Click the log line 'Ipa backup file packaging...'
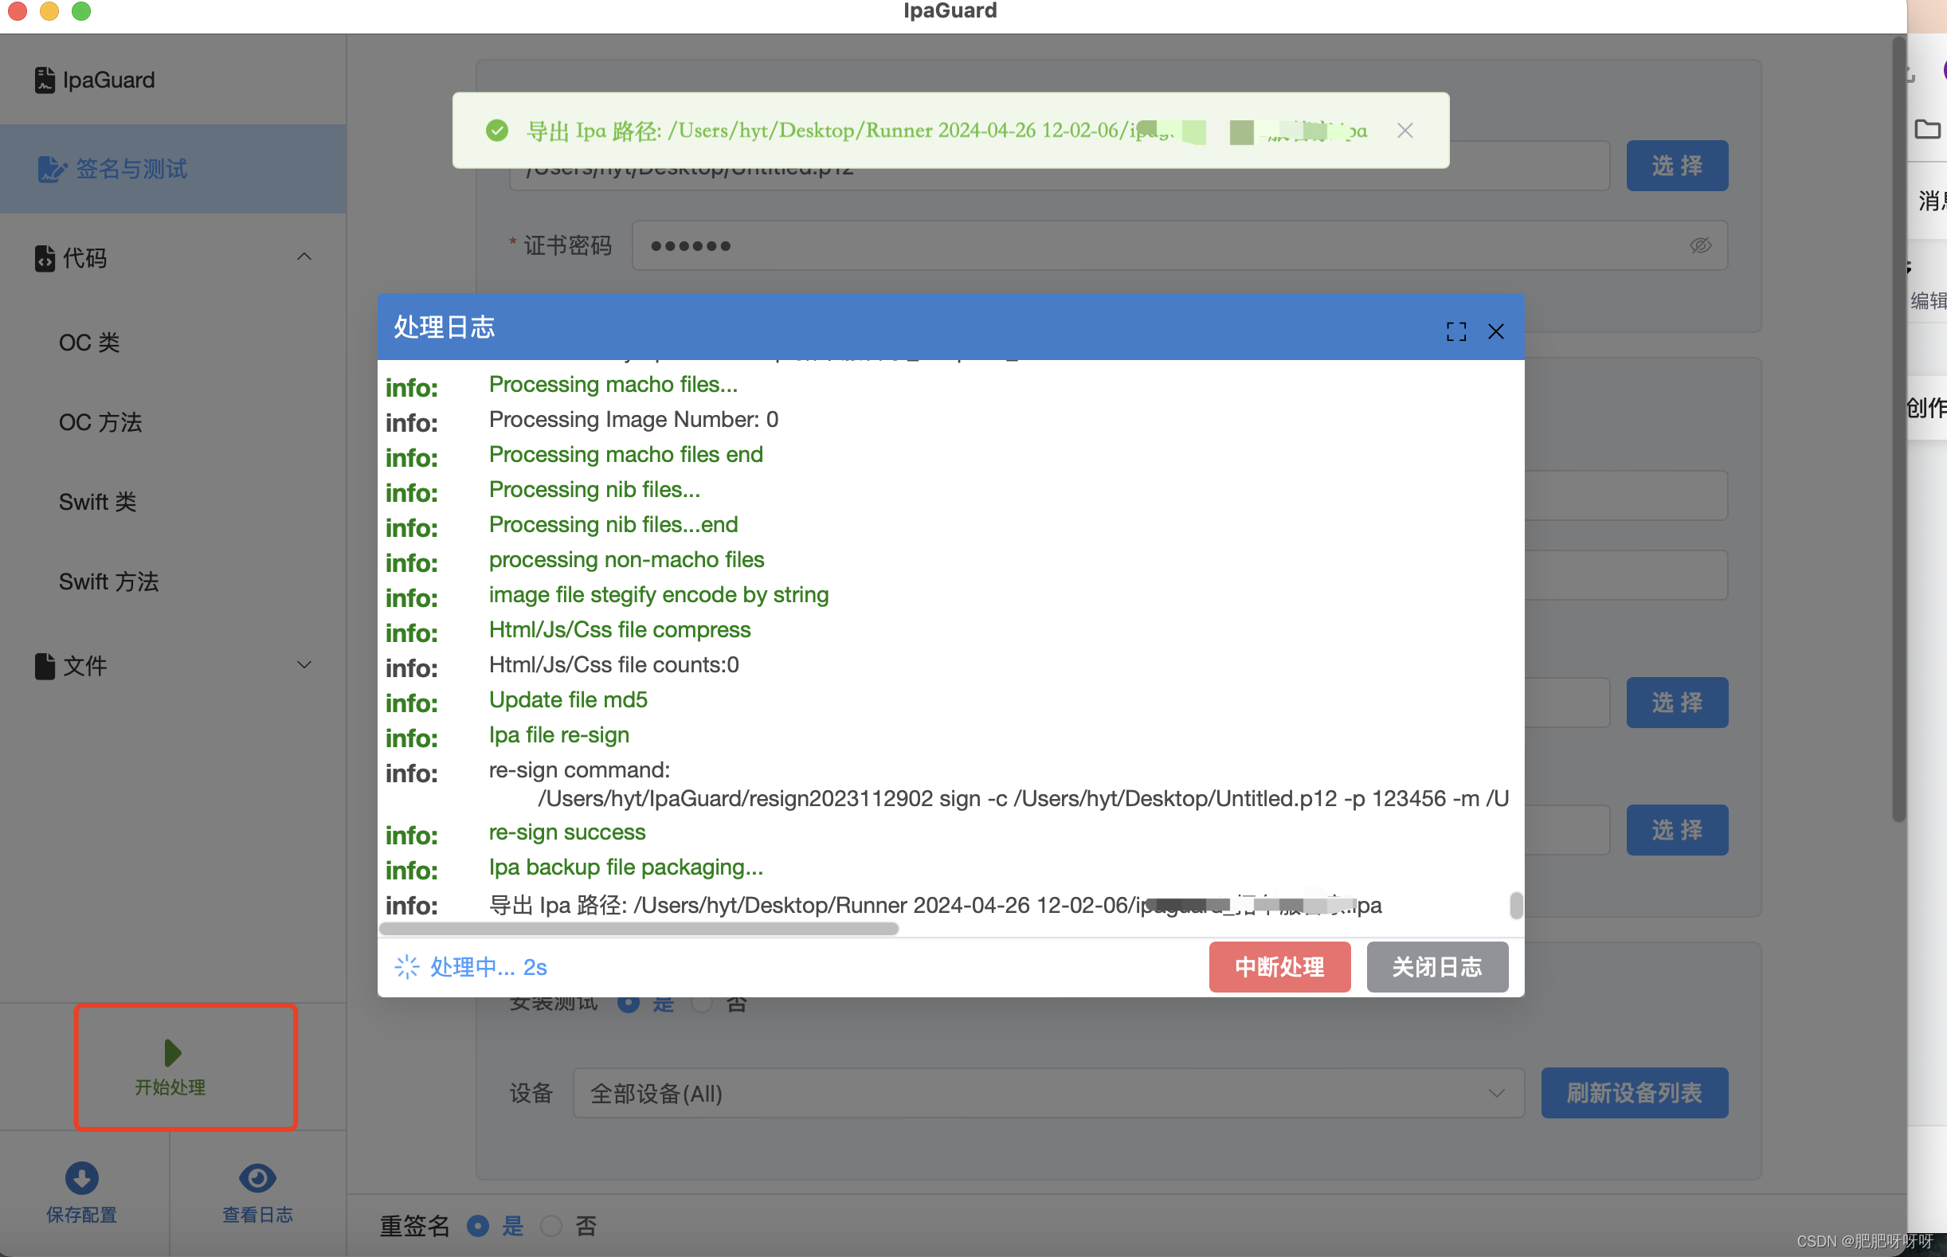Screen dimensions: 1947x1257 [626, 867]
